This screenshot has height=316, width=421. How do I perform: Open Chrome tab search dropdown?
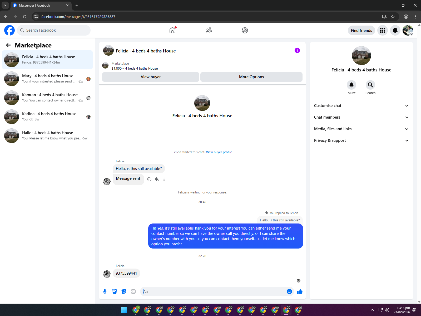point(5,5)
